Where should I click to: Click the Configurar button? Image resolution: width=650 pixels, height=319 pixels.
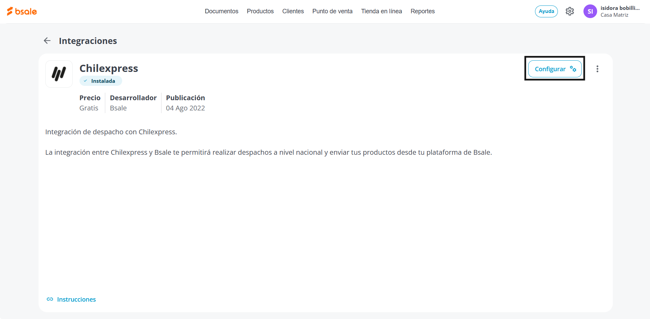(x=555, y=69)
